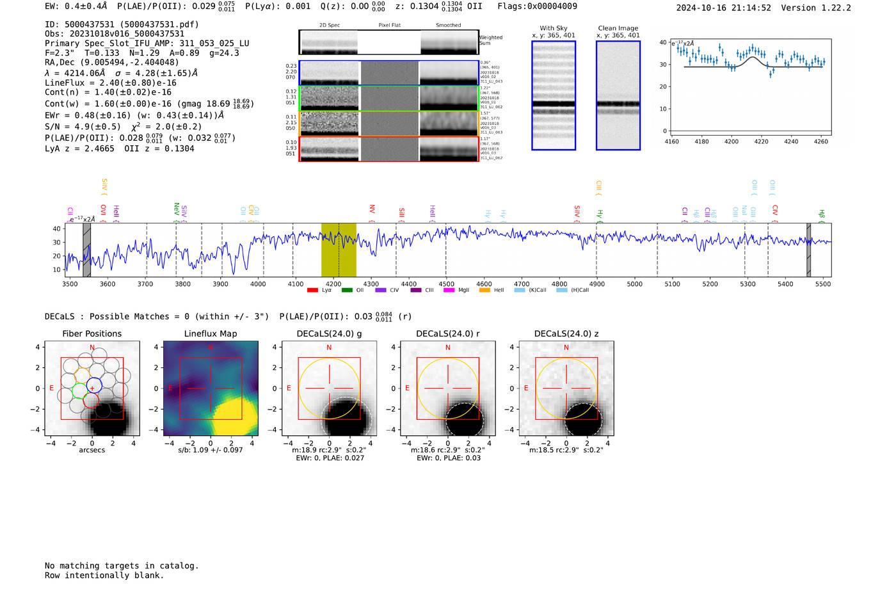Screen dimensions: 896x610
Task: Select the Clean Image panel
Action: (x=618, y=95)
